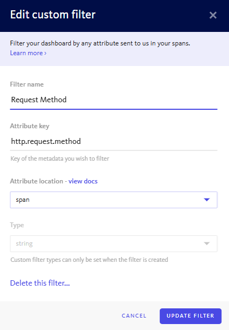This screenshot has width=229, height=330.
Task: Close the Edit custom filter dialog
Action: (213, 15)
